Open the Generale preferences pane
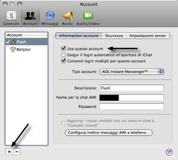 [x=11, y=18]
